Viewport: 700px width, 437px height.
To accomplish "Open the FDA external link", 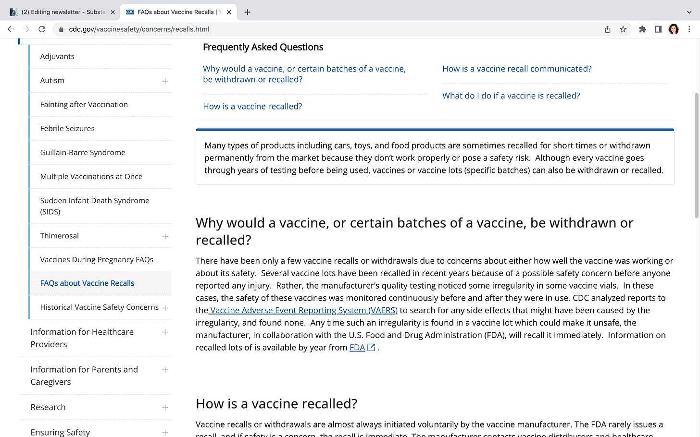I will (x=357, y=347).
